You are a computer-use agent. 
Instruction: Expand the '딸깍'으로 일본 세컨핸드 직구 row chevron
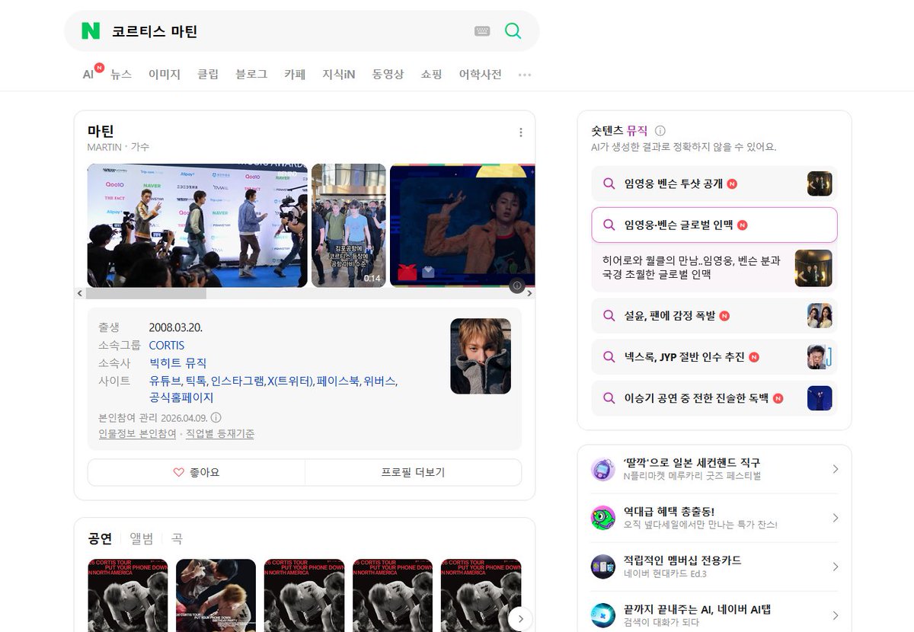point(835,469)
